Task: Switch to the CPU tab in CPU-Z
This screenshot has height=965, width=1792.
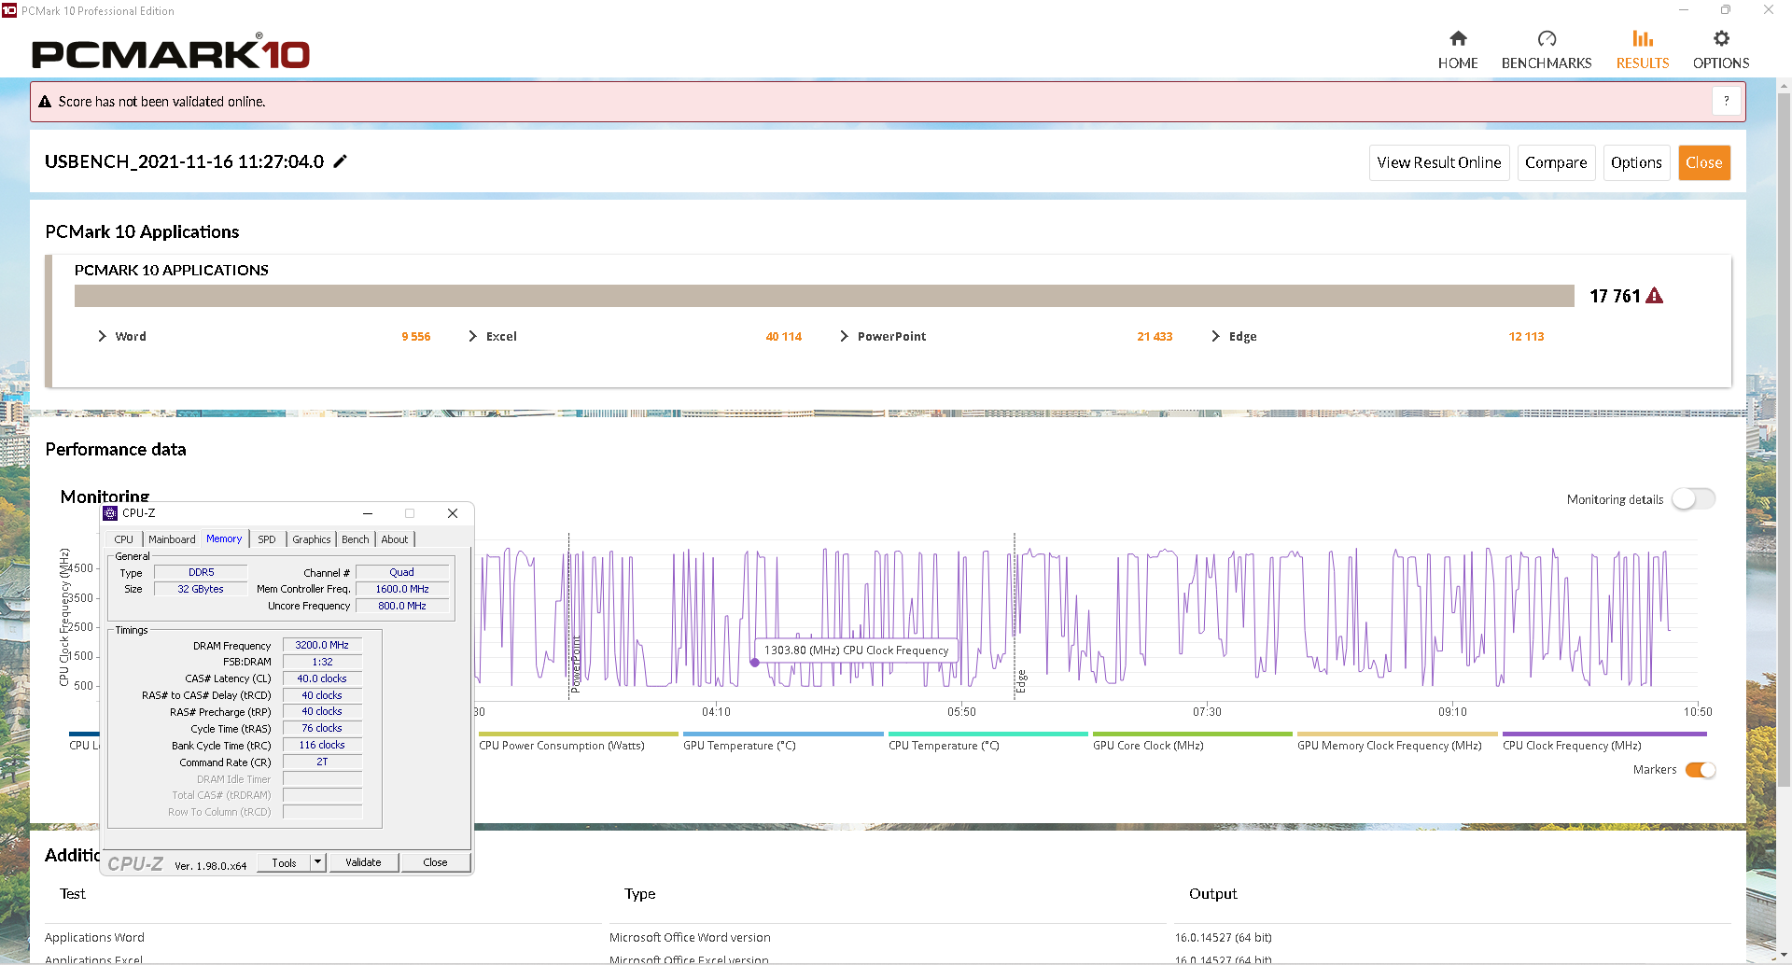Action: 124,539
